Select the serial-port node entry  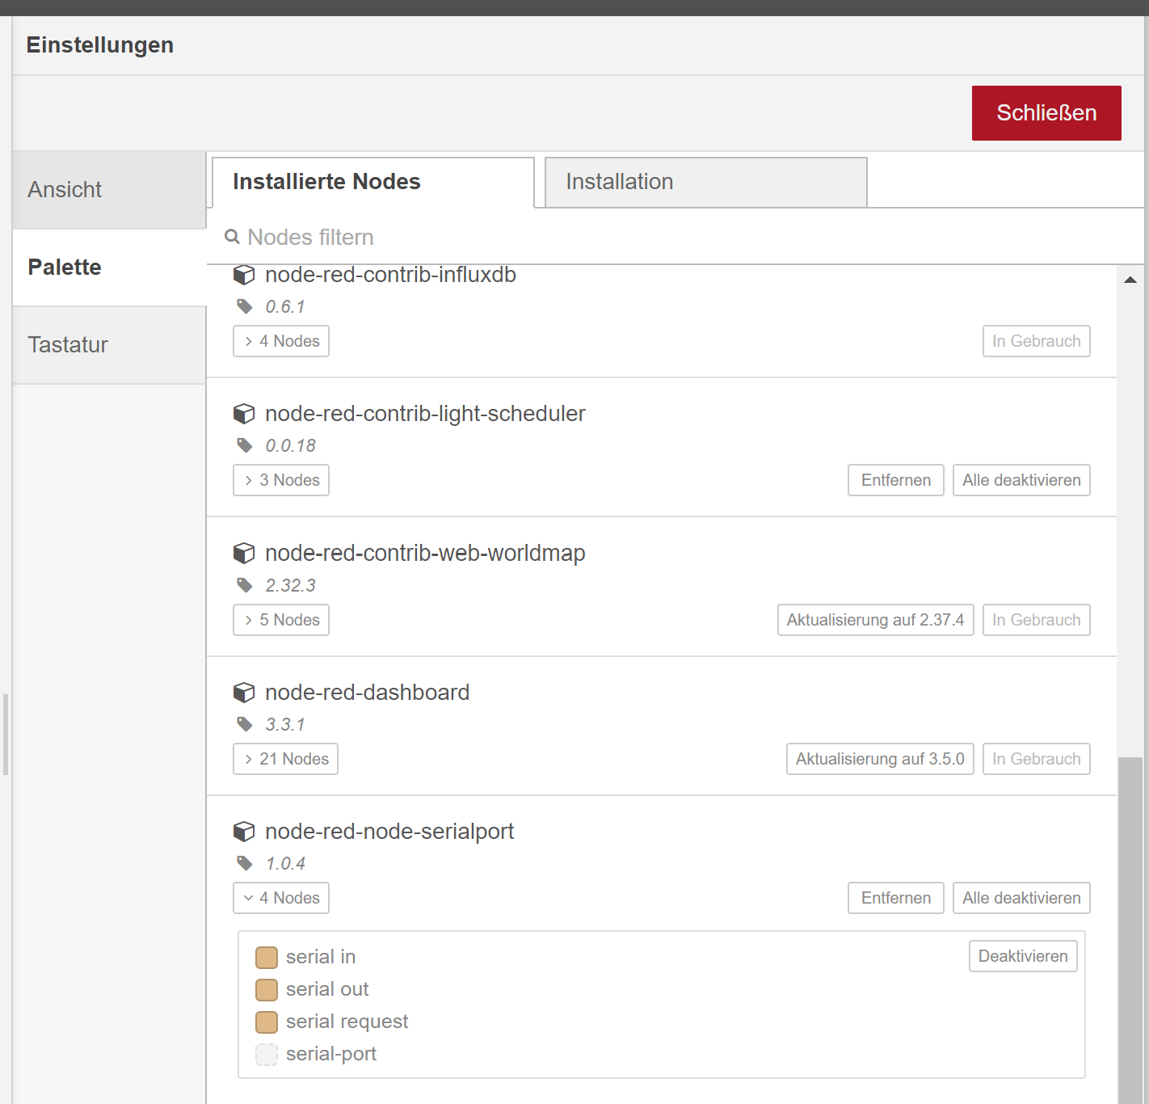[x=331, y=1054]
